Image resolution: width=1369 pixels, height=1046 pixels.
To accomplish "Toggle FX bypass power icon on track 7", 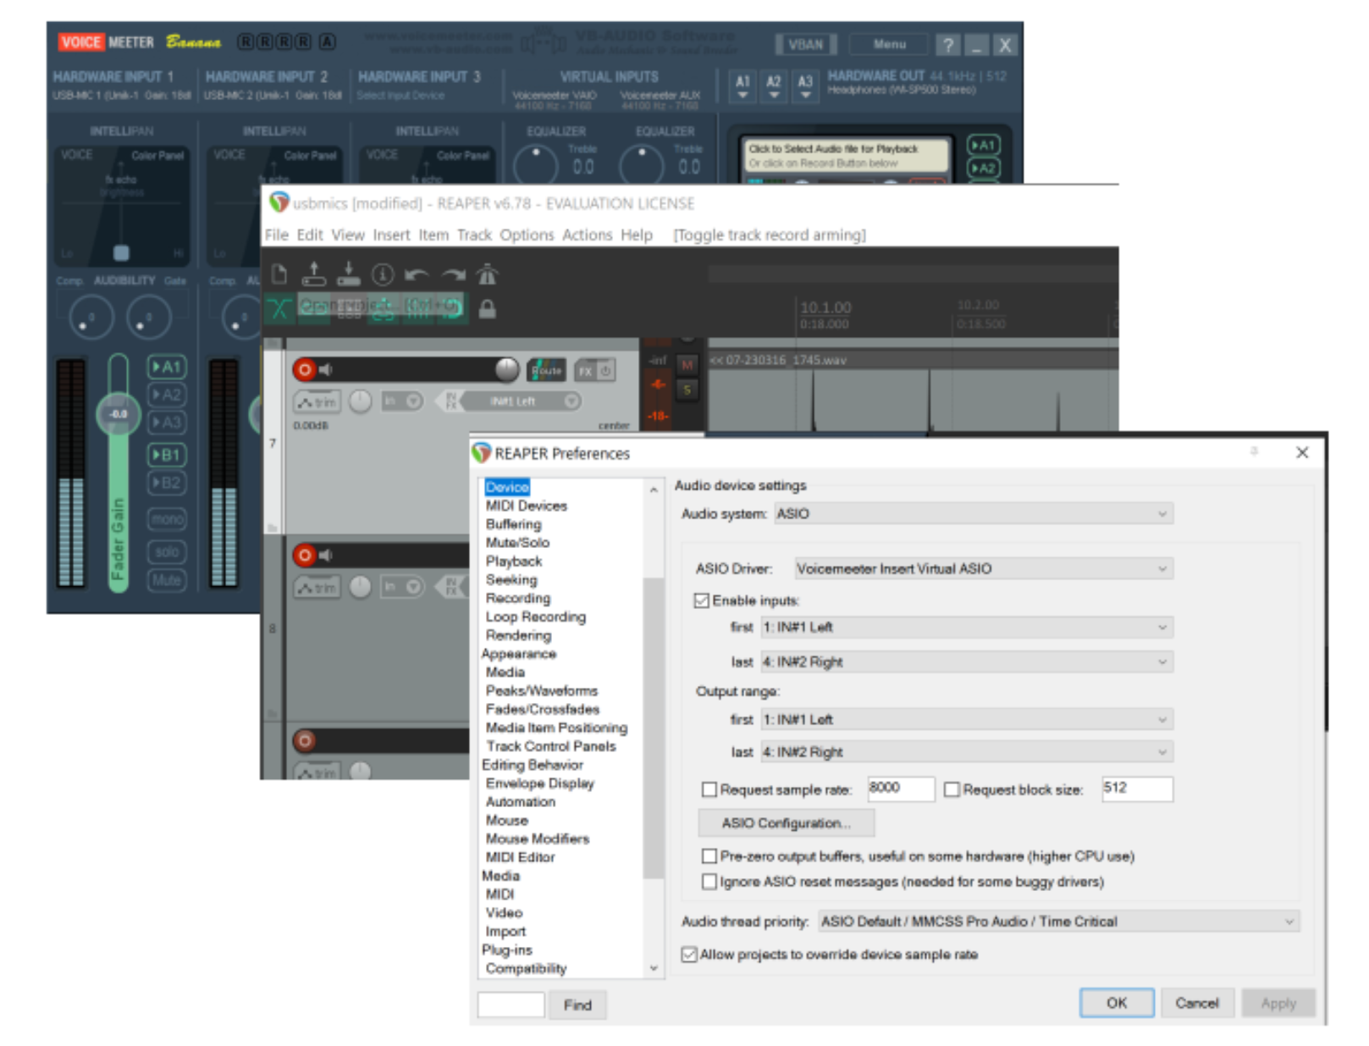I will pos(605,371).
